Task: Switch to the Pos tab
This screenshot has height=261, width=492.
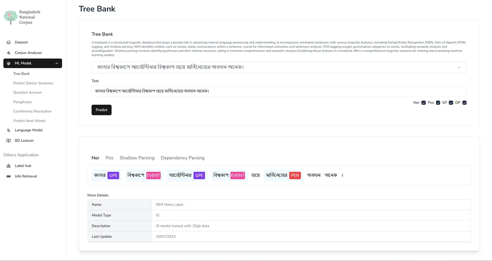Action: click(109, 158)
